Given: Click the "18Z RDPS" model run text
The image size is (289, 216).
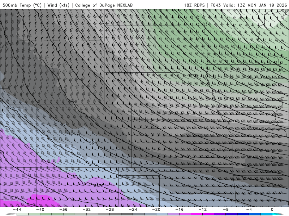Looking at the screenshot, I should point(194,5).
